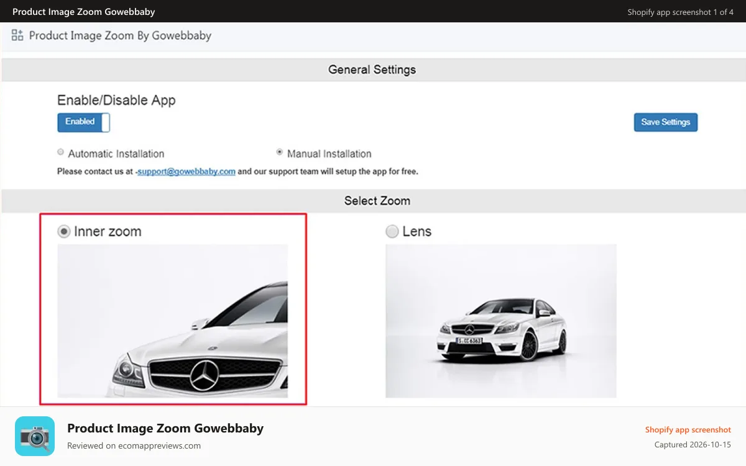This screenshot has height=466, width=746.
Task: Click the Select Zoom section header
Action: (x=373, y=201)
